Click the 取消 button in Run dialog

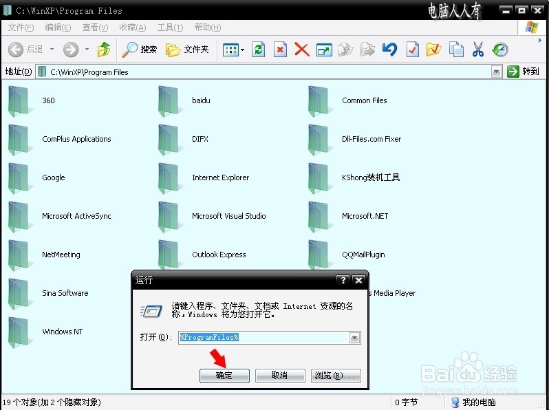point(280,376)
